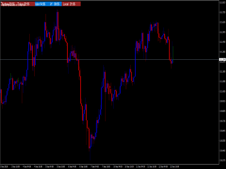Click the 7 Sep 04:00 time label

pyautogui.click(x=95, y=166)
